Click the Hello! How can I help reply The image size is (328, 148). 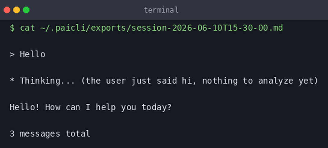point(90,107)
